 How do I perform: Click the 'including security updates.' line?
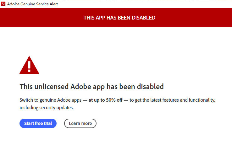pos(47,108)
